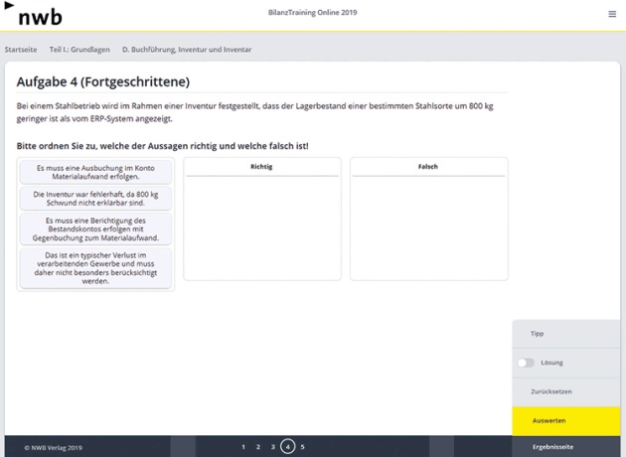Screen dimensions: 626x457
Task: Select the 'Berichtigung des Bestandskontos' statement card
Action: [x=95, y=228]
